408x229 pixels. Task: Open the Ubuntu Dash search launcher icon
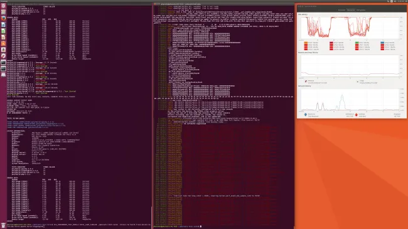click(3, 6)
